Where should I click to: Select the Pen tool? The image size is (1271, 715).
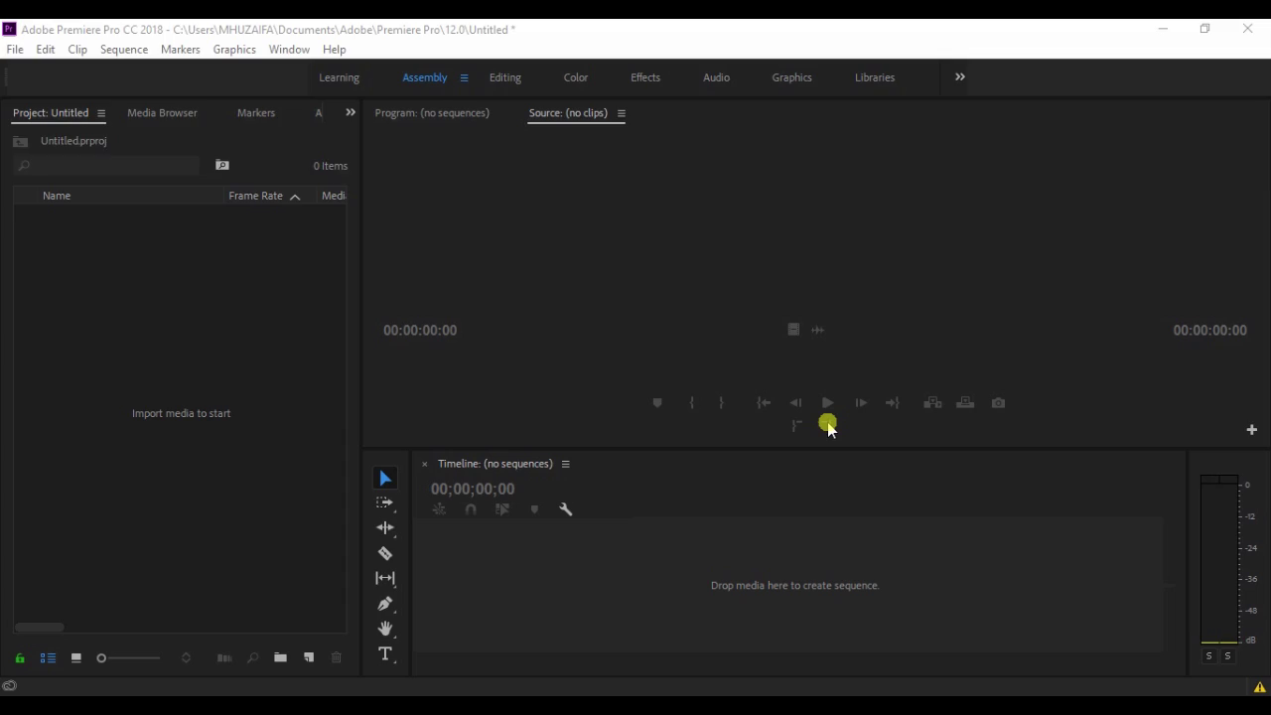[385, 604]
